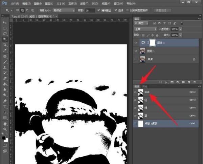The height and width of the screenshot is (164, 203).
Task: Click Intersect with selection mode icon
Action: coord(32,10)
